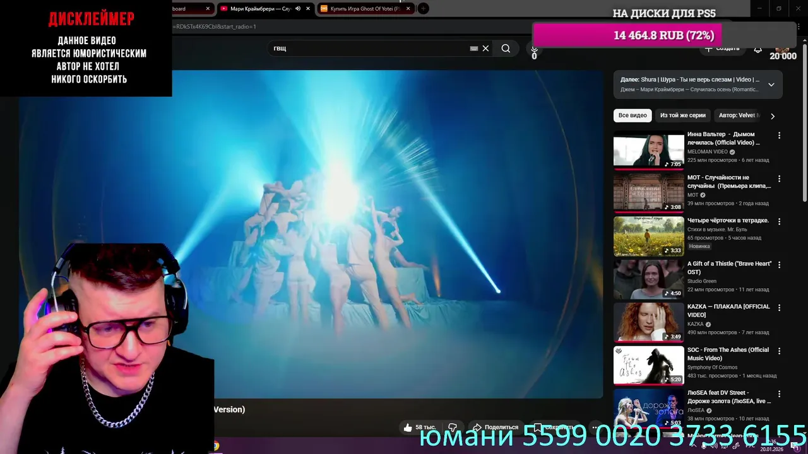The width and height of the screenshot is (808, 454).
Task: Open 'SOC - From The Ashes' video title
Action: [x=728, y=354]
